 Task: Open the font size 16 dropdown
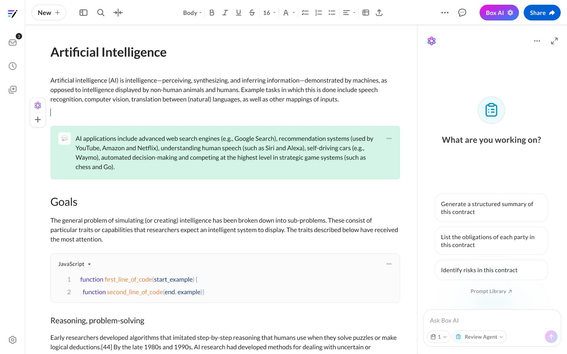(x=269, y=13)
